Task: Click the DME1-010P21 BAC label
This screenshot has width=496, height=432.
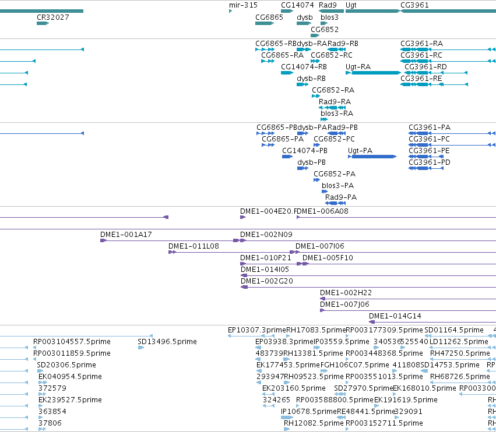Action: click(x=266, y=258)
